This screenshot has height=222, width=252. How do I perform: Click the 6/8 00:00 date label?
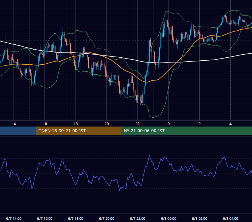coord(169,218)
